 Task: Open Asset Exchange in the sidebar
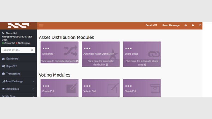coord(19,81)
